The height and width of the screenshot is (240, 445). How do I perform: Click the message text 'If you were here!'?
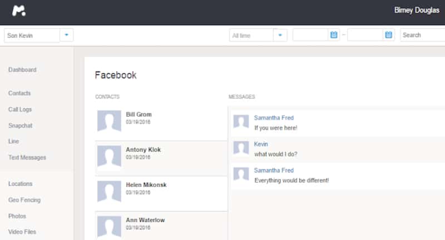(x=275, y=128)
